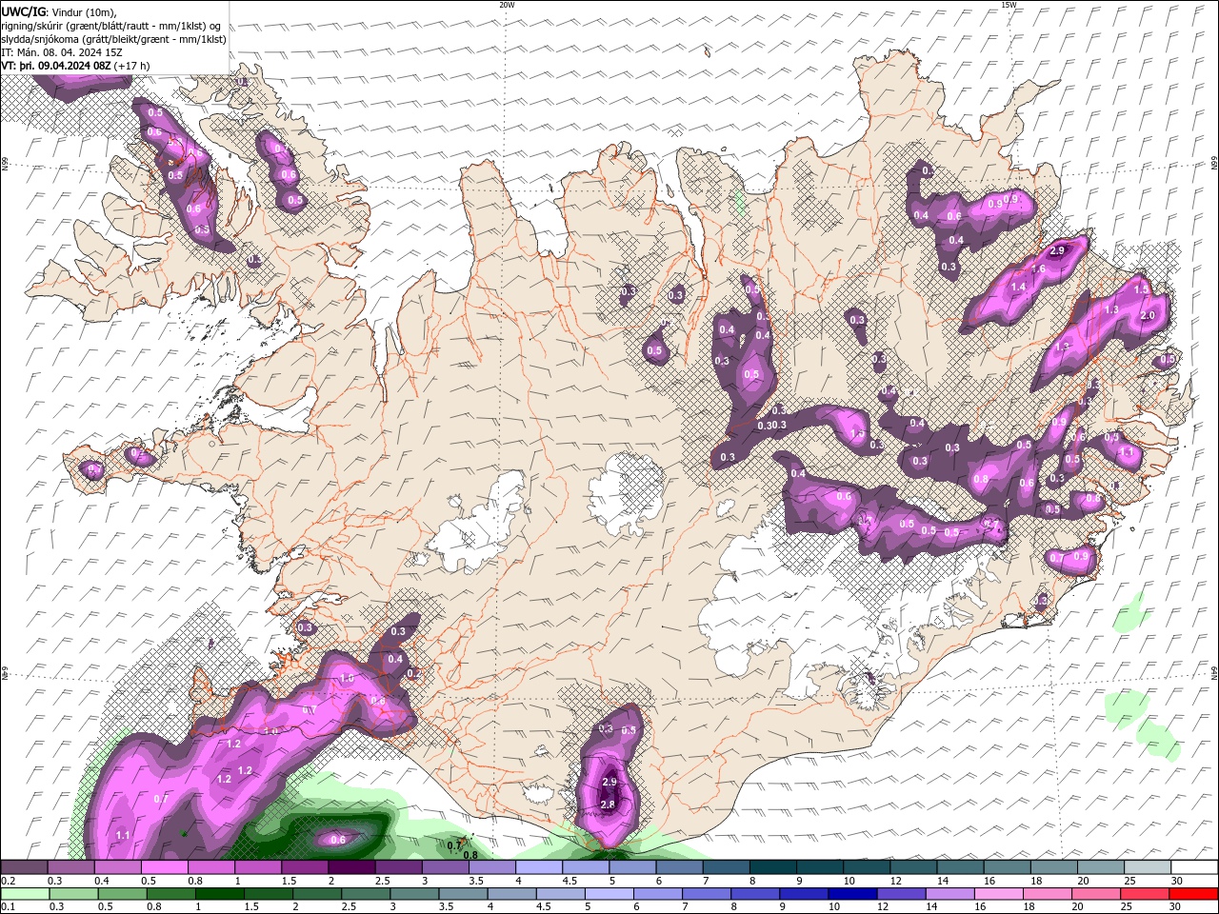Pick upper legend swatch between 0.5 and 0.8
This screenshot has height=914, width=1219.
tap(164, 866)
